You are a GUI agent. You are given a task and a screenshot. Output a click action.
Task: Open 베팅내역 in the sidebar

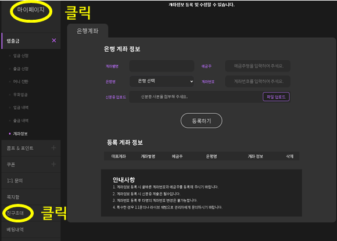pyautogui.click(x=15, y=229)
